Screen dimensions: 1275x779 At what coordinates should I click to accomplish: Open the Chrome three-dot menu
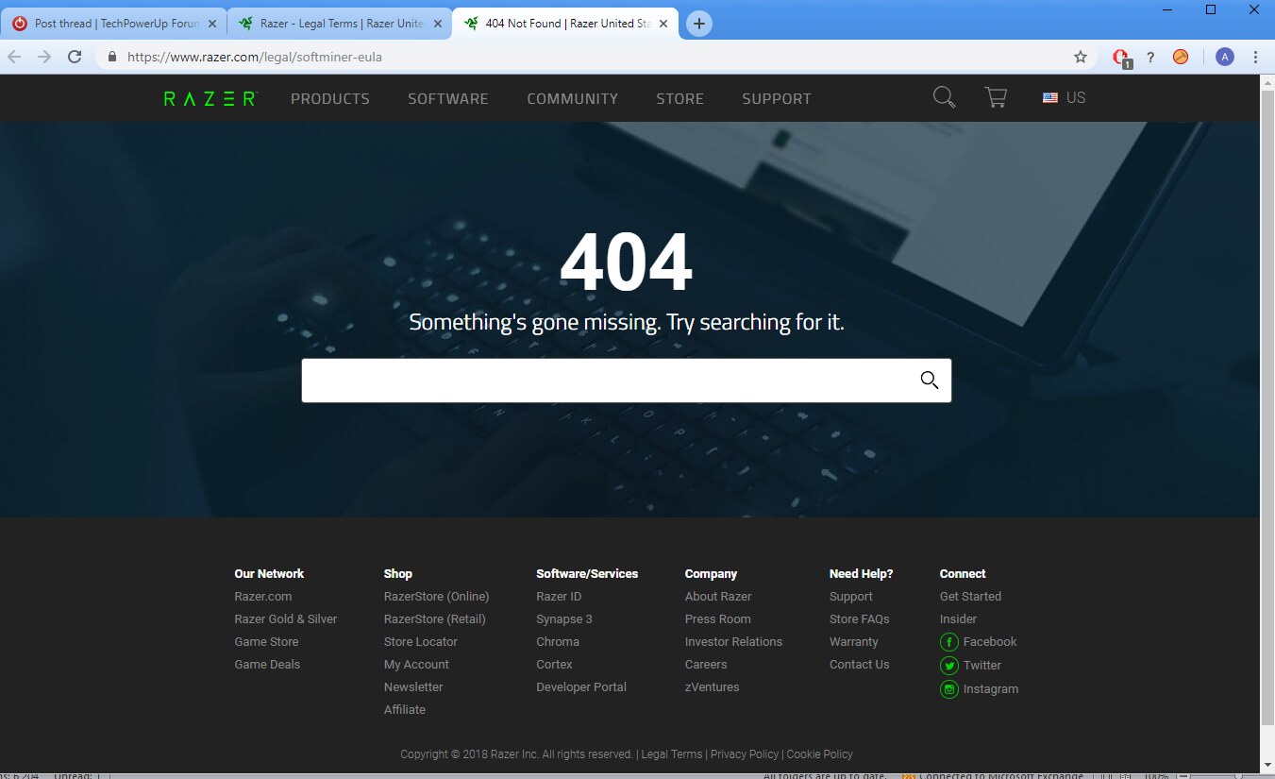pos(1256,57)
